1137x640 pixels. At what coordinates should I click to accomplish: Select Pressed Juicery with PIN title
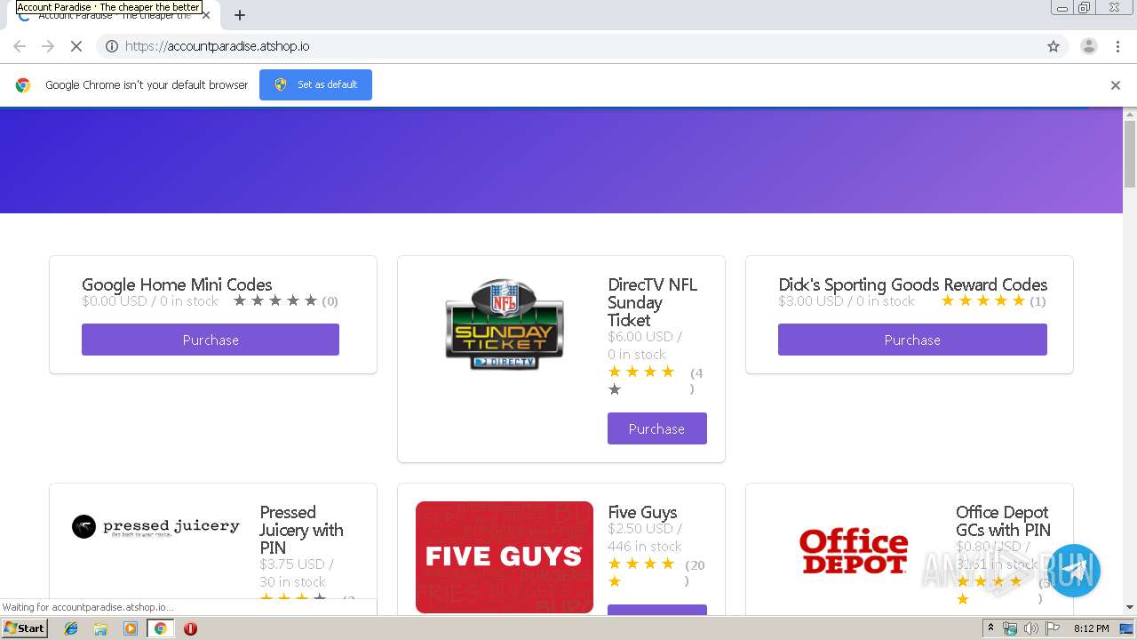pos(301,530)
